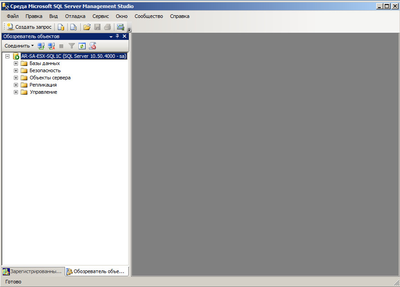Click the Filter funnel icon

[72, 46]
